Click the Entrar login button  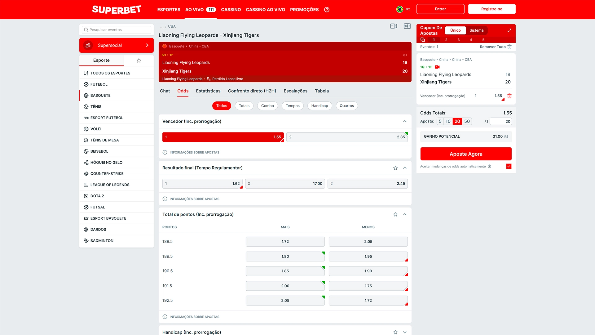click(440, 9)
